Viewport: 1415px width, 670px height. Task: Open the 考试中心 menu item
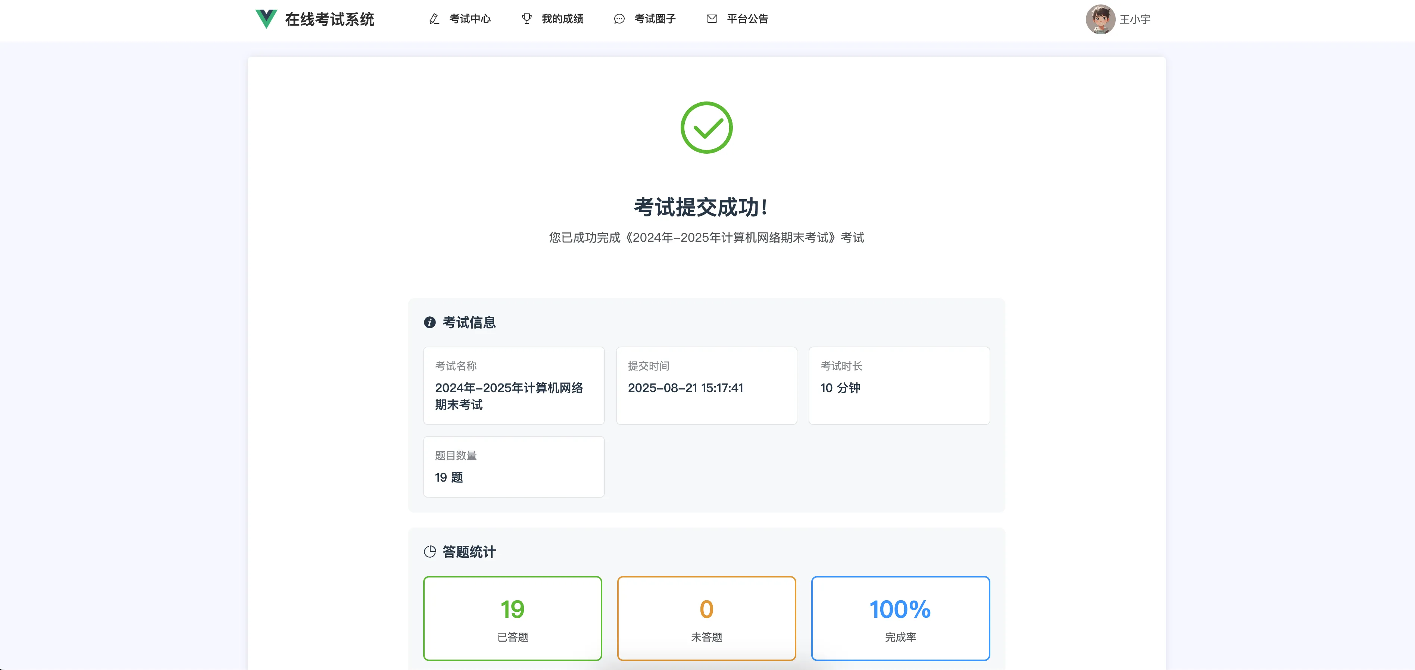pos(470,19)
